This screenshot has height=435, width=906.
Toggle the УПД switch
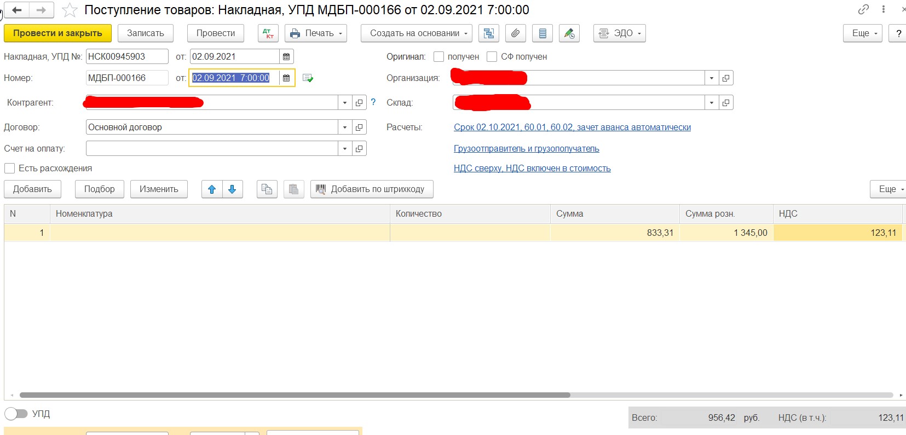coord(16,414)
